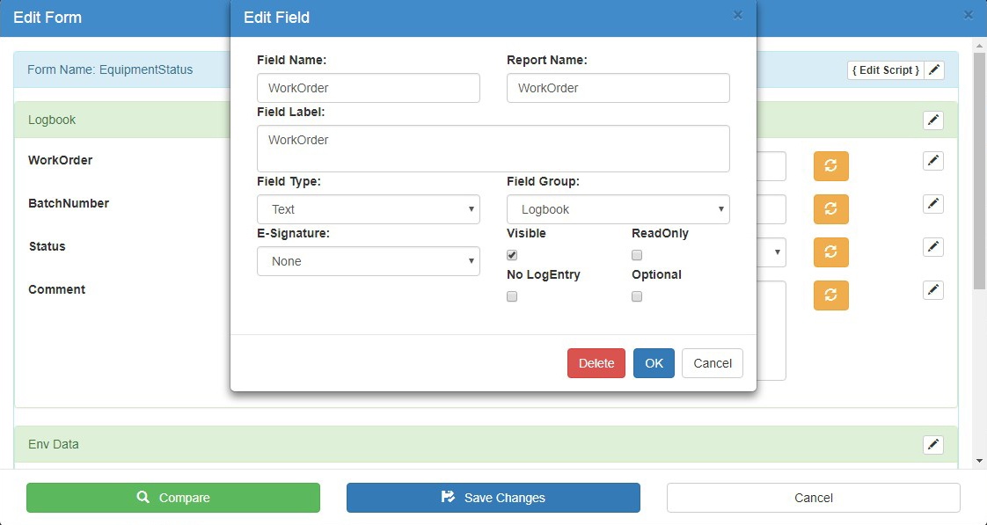Edit the Logbook group with its pencil icon
The height and width of the screenshot is (525, 987).
tap(933, 120)
